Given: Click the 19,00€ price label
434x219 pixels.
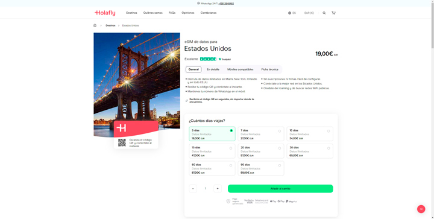Looking at the screenshot, I should (324, 54).
